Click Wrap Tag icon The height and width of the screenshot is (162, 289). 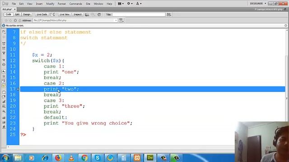point(4,102)
